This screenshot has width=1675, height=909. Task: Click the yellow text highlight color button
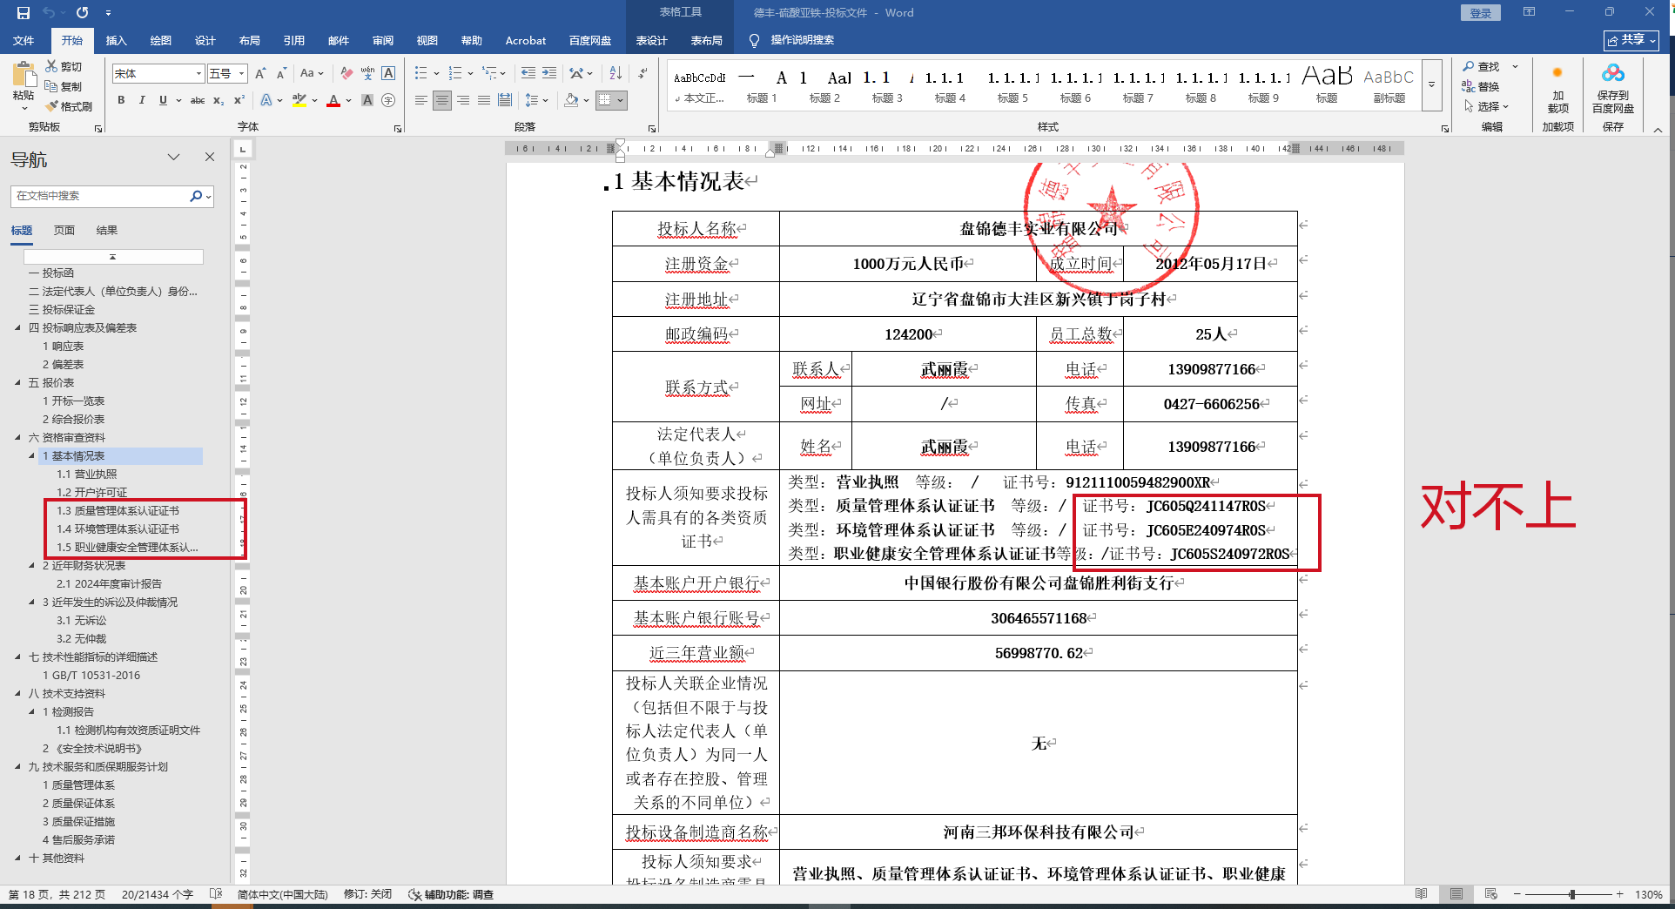299,100
